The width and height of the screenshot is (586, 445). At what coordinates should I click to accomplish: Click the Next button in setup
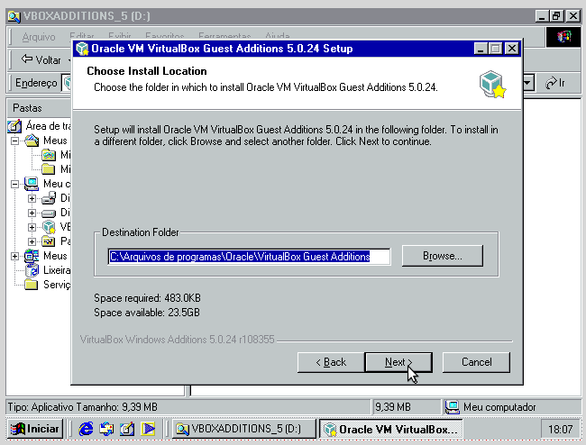398,362
